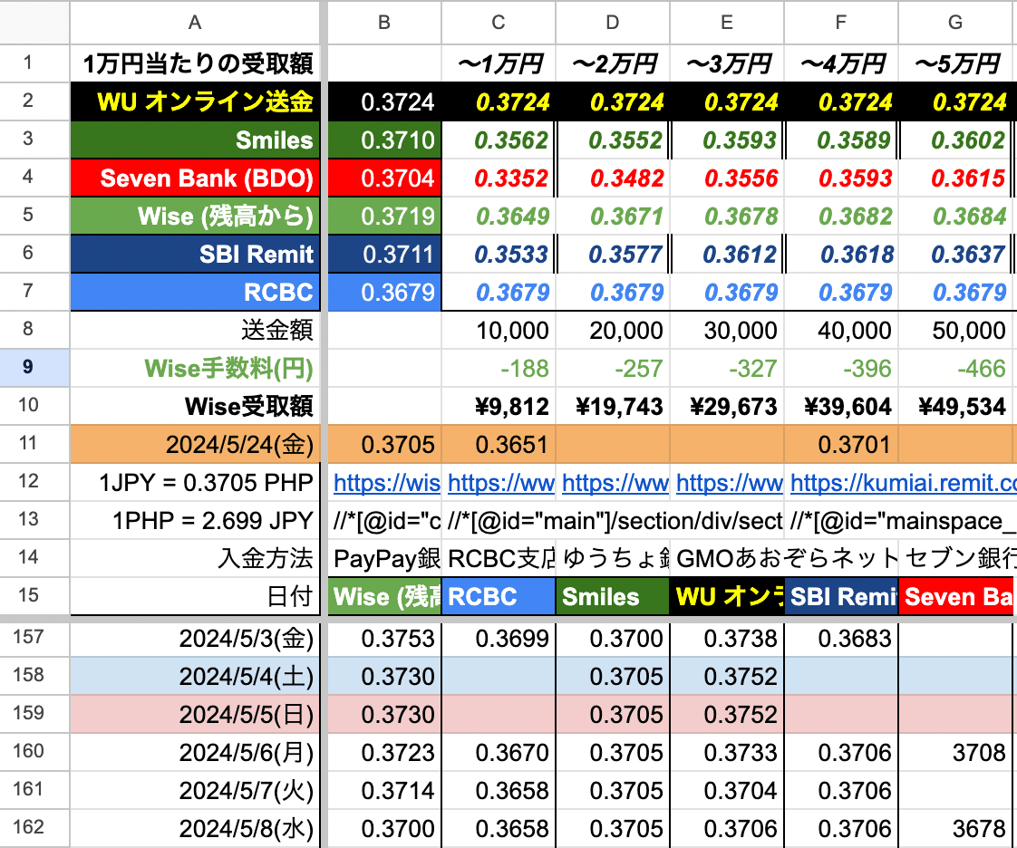The height and width of the screenshot is (848, 1017).
Task: Click the '2024/5/7(火)' date cell
Action: tap(195, 790)
